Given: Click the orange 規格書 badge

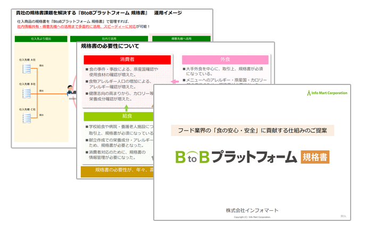Looking at the screenshot, I should tap(315, 157).
